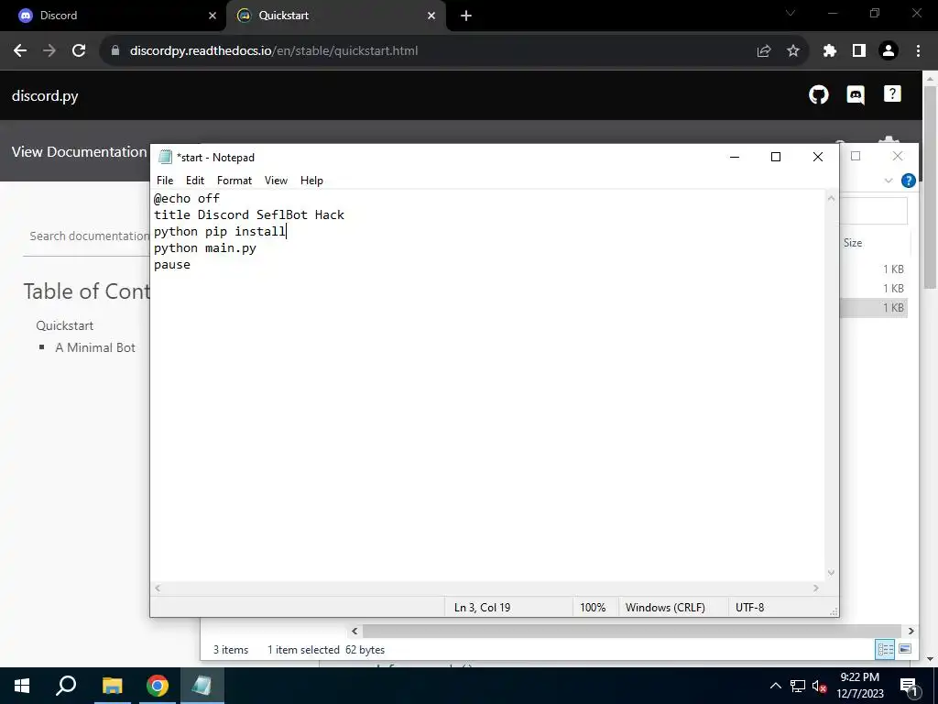The height and width of the screenshot is (704, 938).
Task: Open the discord.py home link
Action: click(45, 95)
